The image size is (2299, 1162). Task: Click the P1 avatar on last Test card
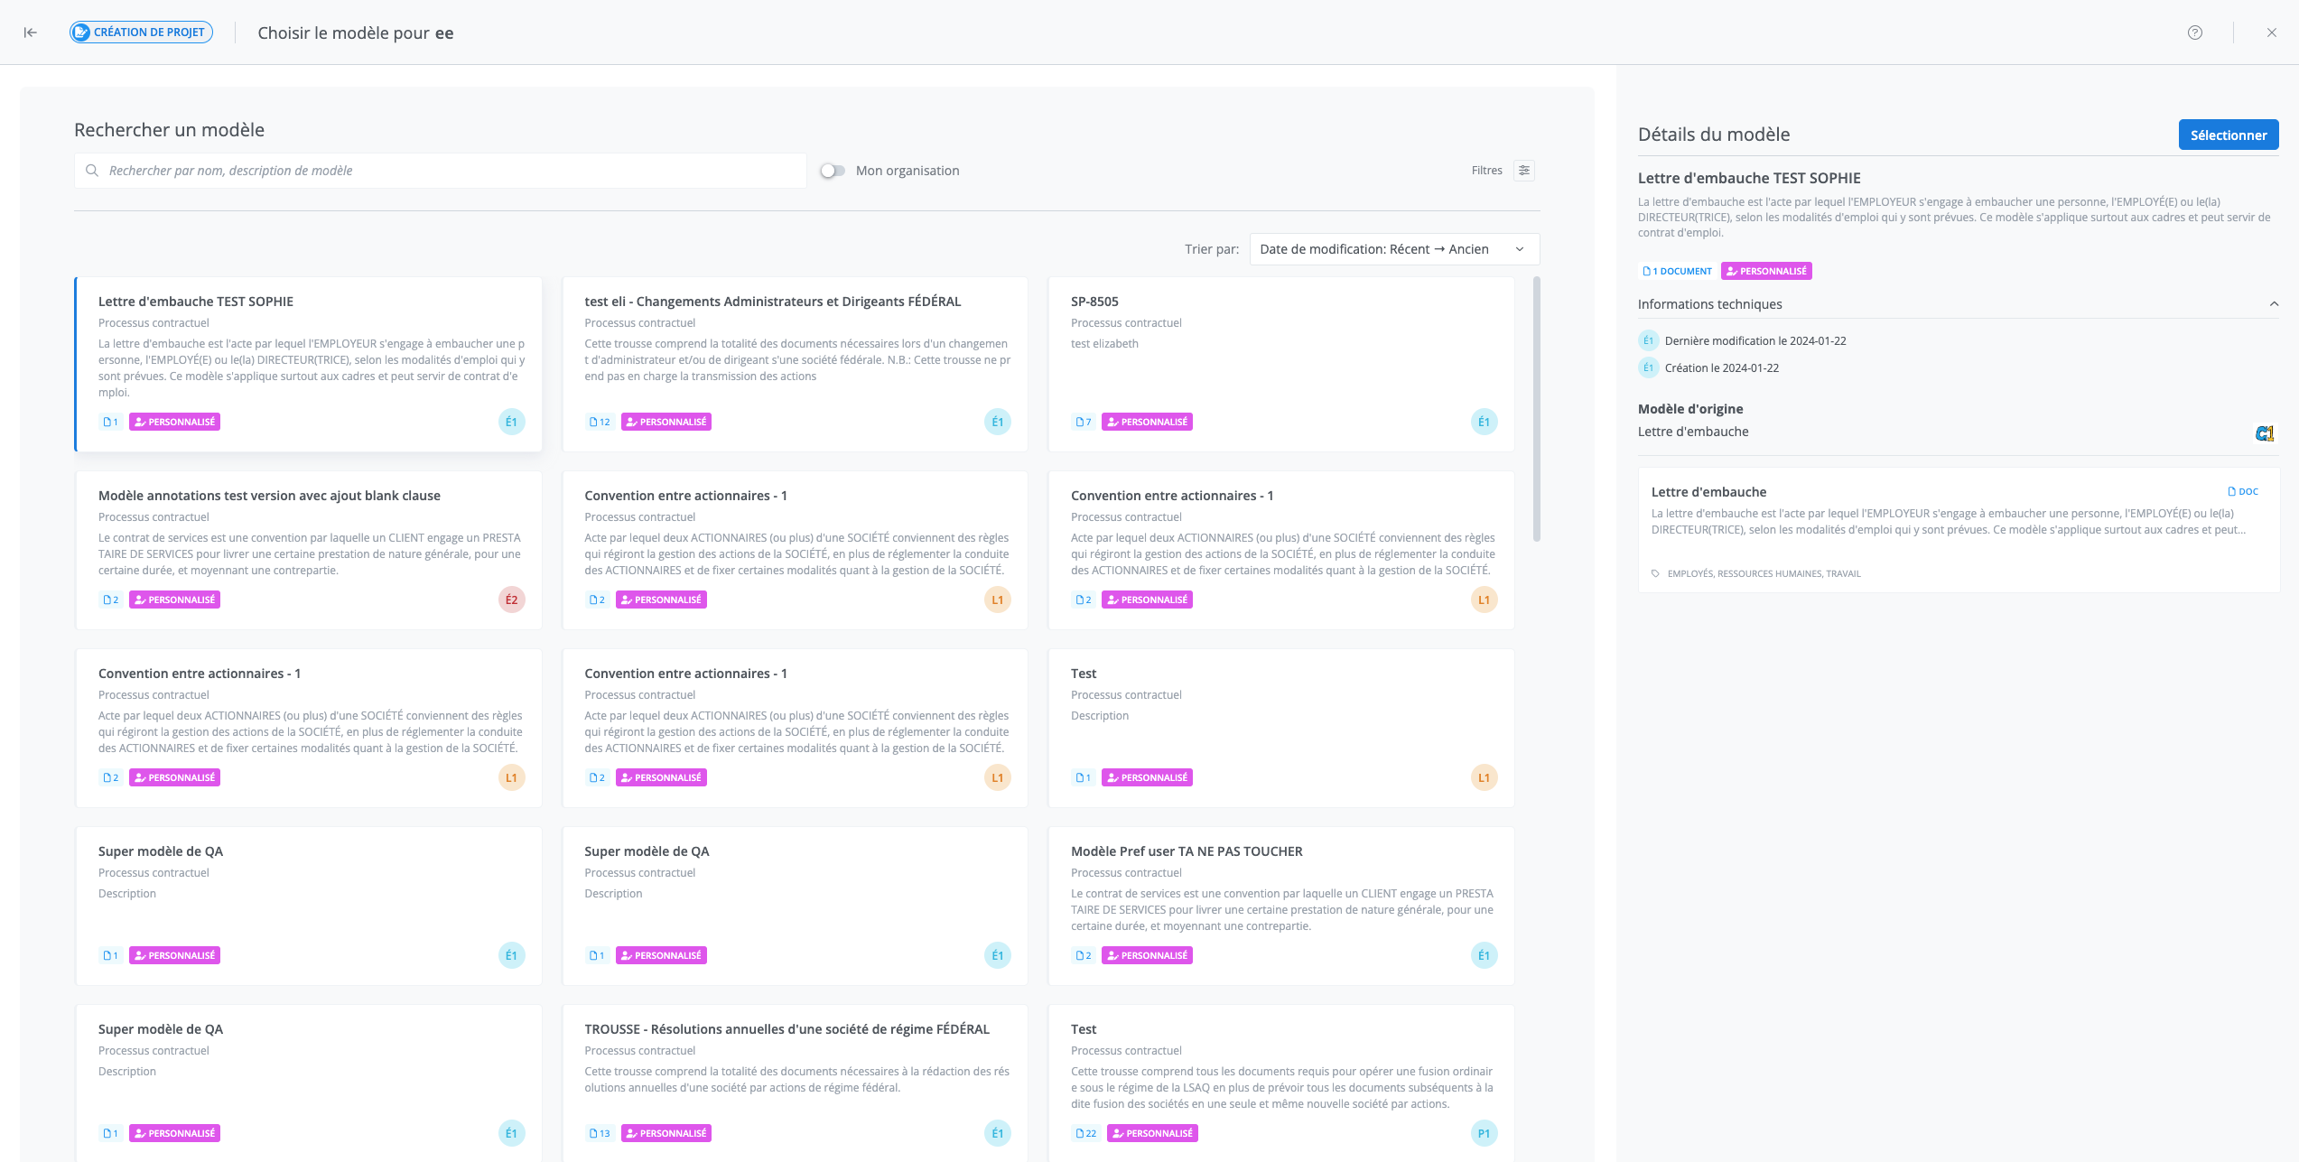point(1483,1133)
